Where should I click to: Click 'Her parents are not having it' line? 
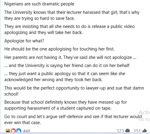(x=70, y=57)
